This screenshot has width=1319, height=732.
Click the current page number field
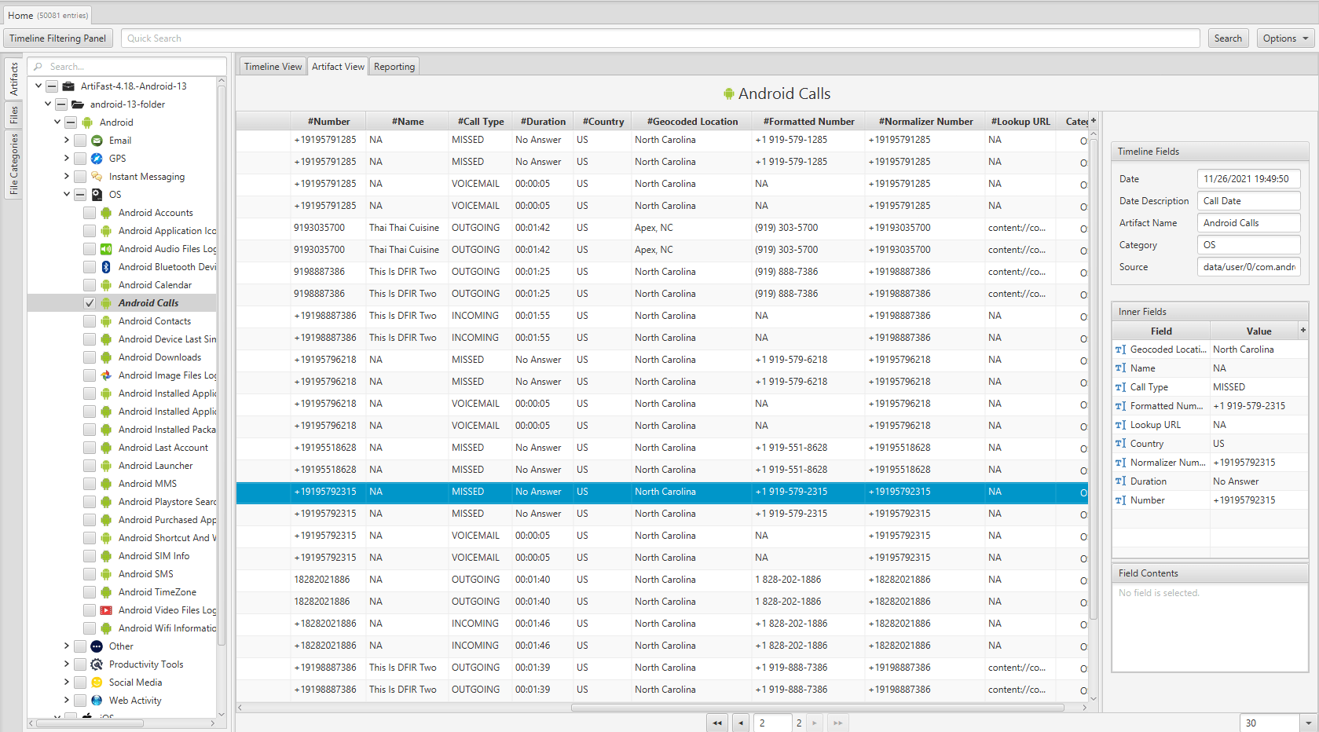(x=771, y=723)
